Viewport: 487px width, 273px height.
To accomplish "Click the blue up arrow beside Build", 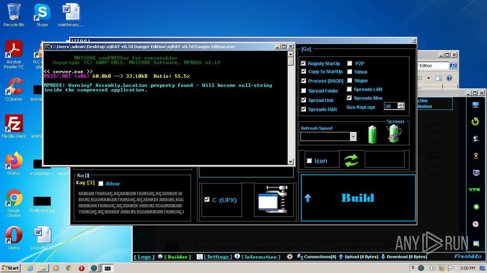I will pos(308,198).
